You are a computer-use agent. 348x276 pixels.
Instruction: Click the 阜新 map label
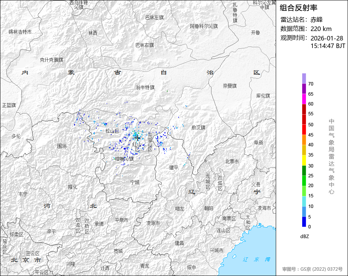pos(259,143)
